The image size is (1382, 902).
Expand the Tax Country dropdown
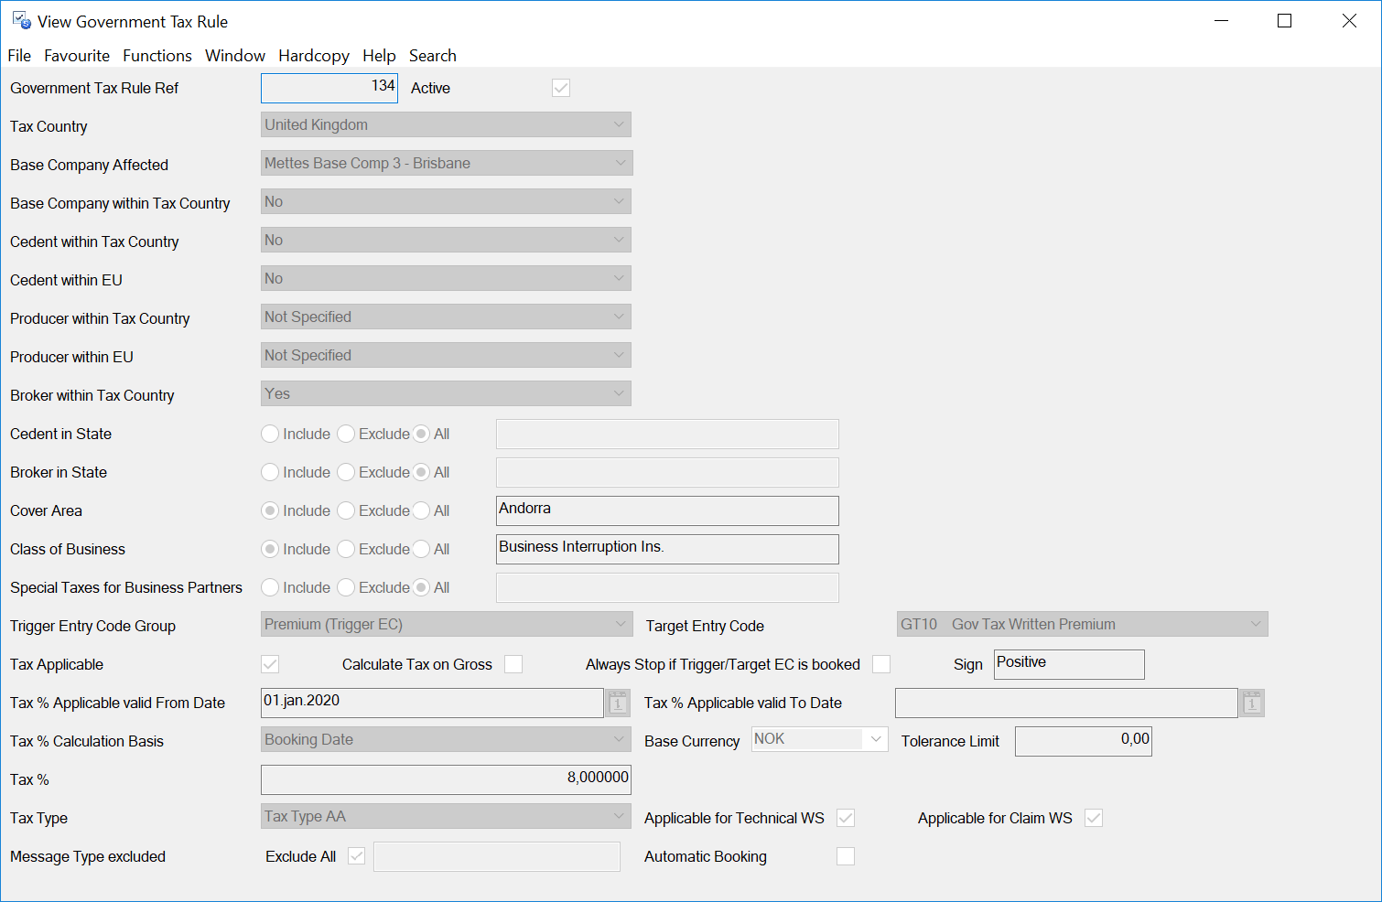(619, 124)
